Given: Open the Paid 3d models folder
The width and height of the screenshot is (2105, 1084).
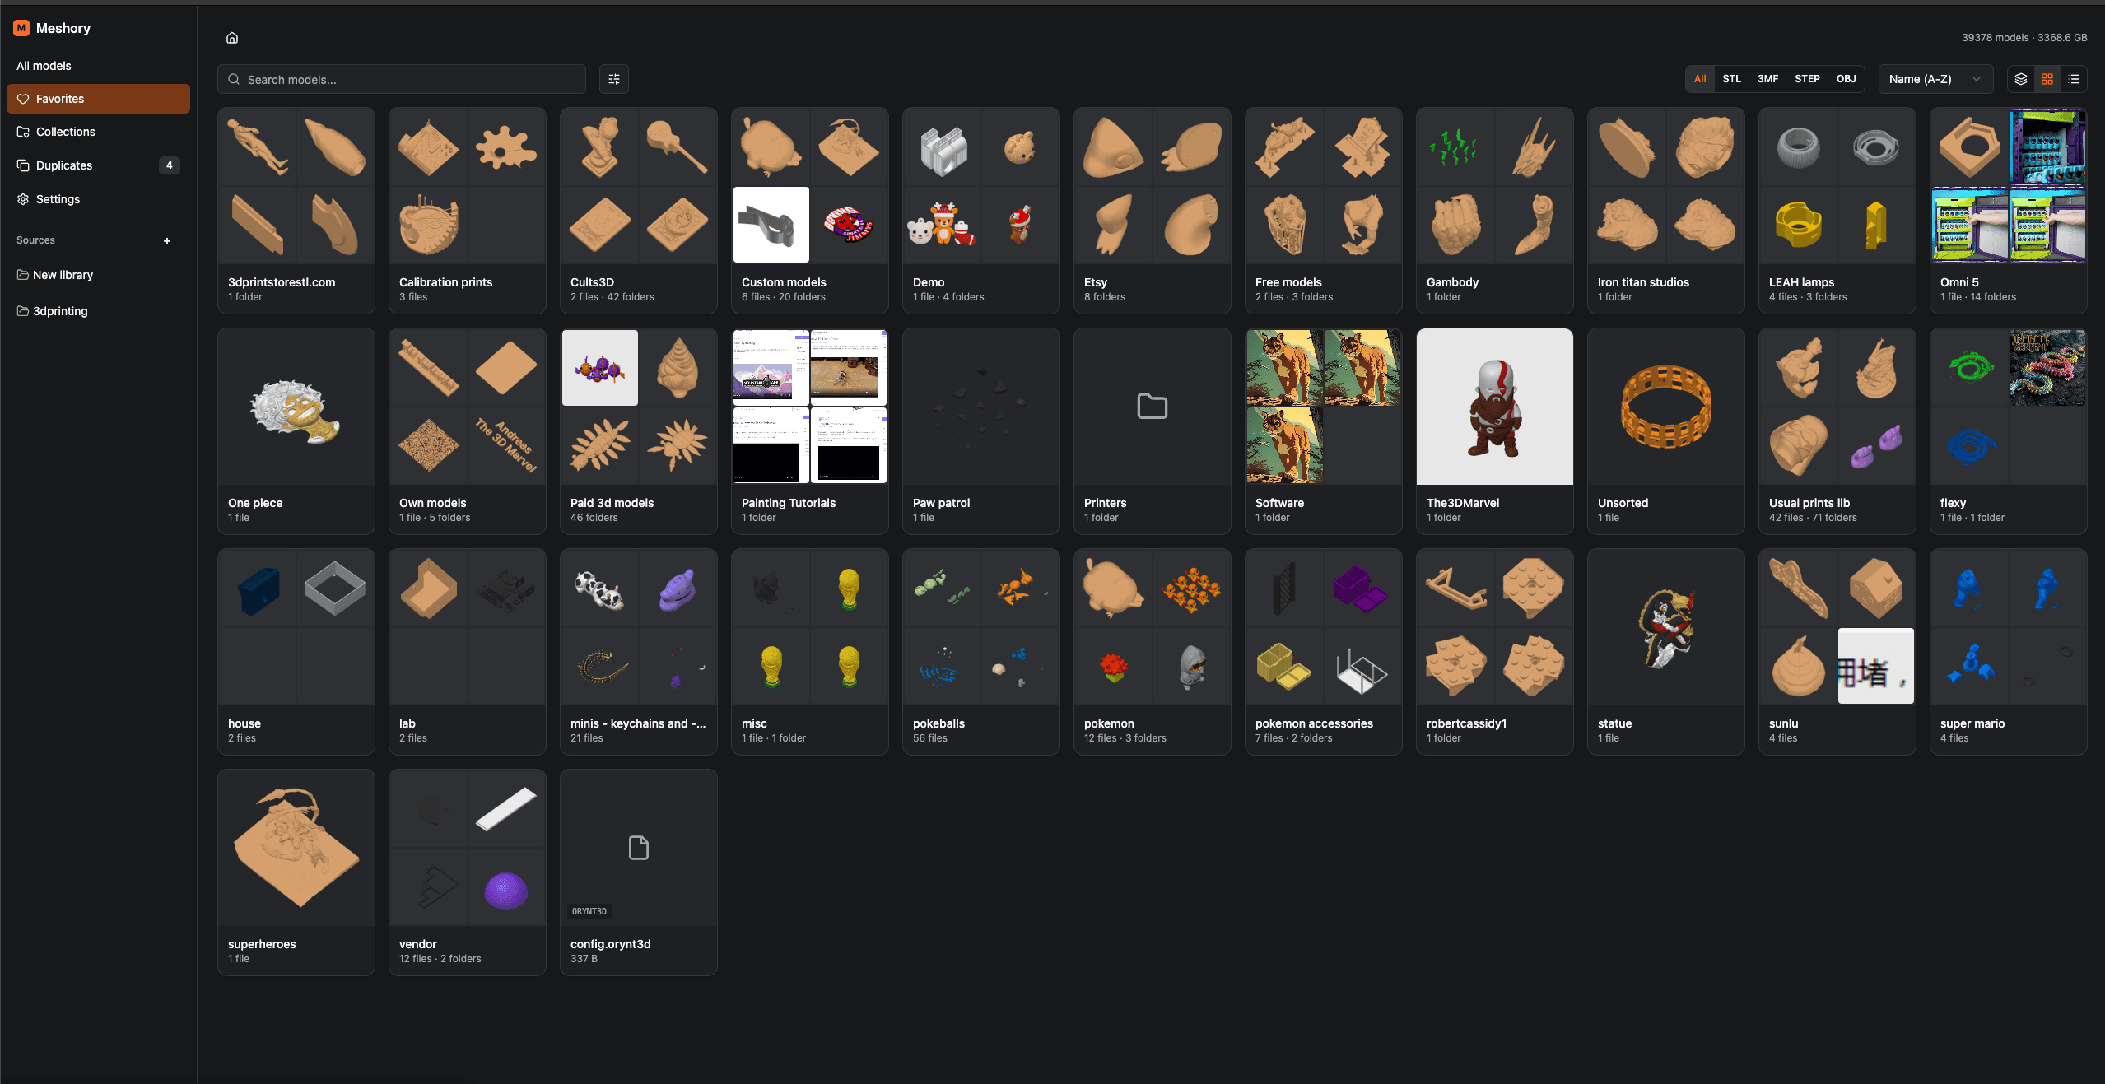Looking at the screenshot, I should pyautogui.click(x=639, y=431).
